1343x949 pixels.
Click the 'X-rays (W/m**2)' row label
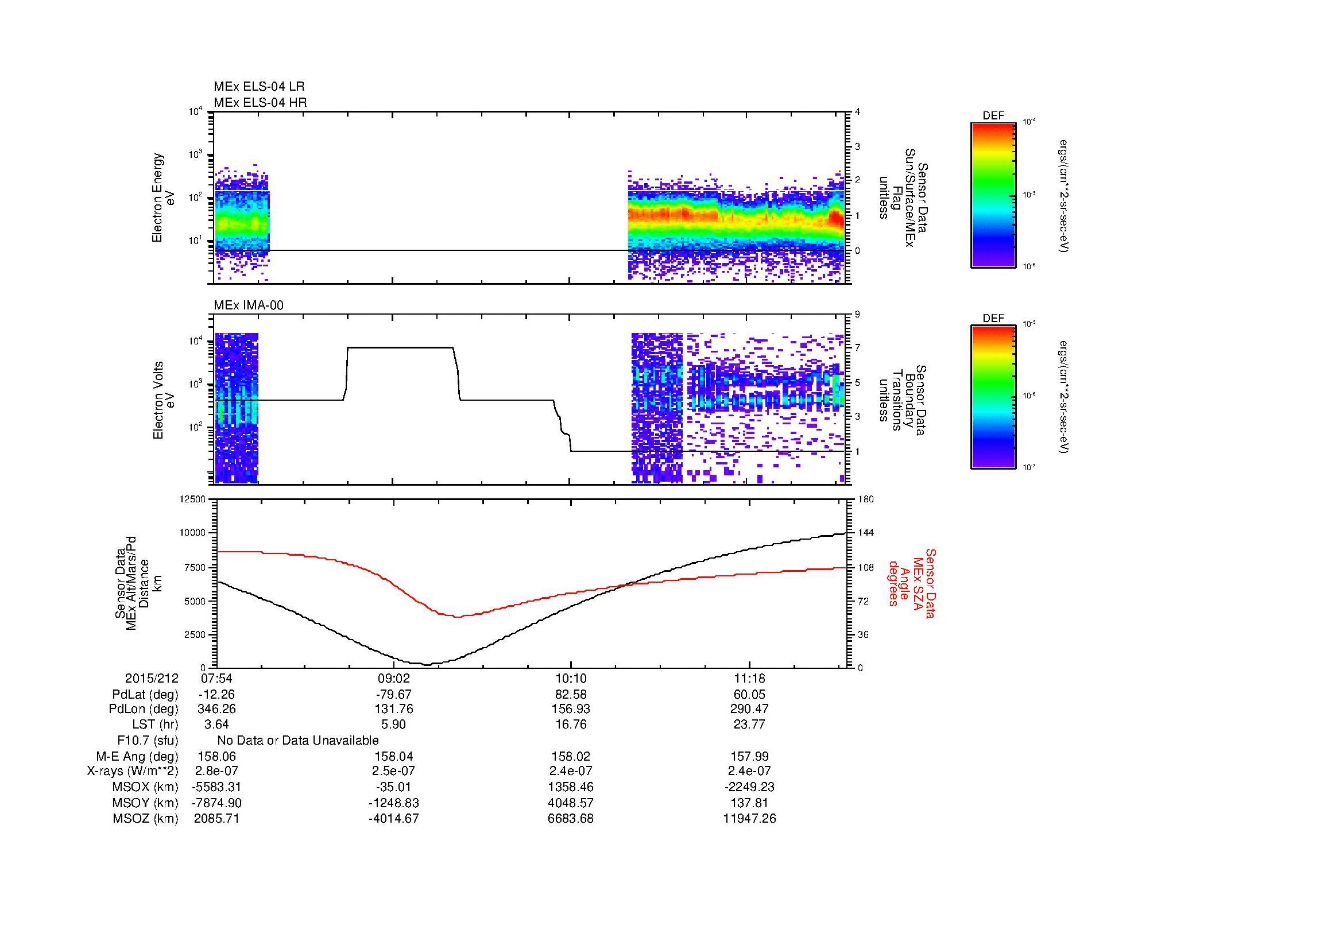click(x=133, y=771)
